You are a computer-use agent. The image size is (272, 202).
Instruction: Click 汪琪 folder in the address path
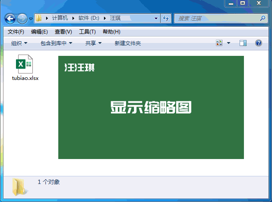tap(115, 18)
